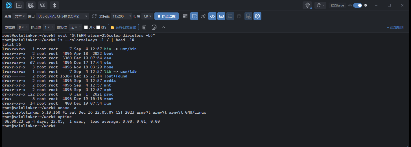Open the CR line ending dropdown

(x=147, y=16)
